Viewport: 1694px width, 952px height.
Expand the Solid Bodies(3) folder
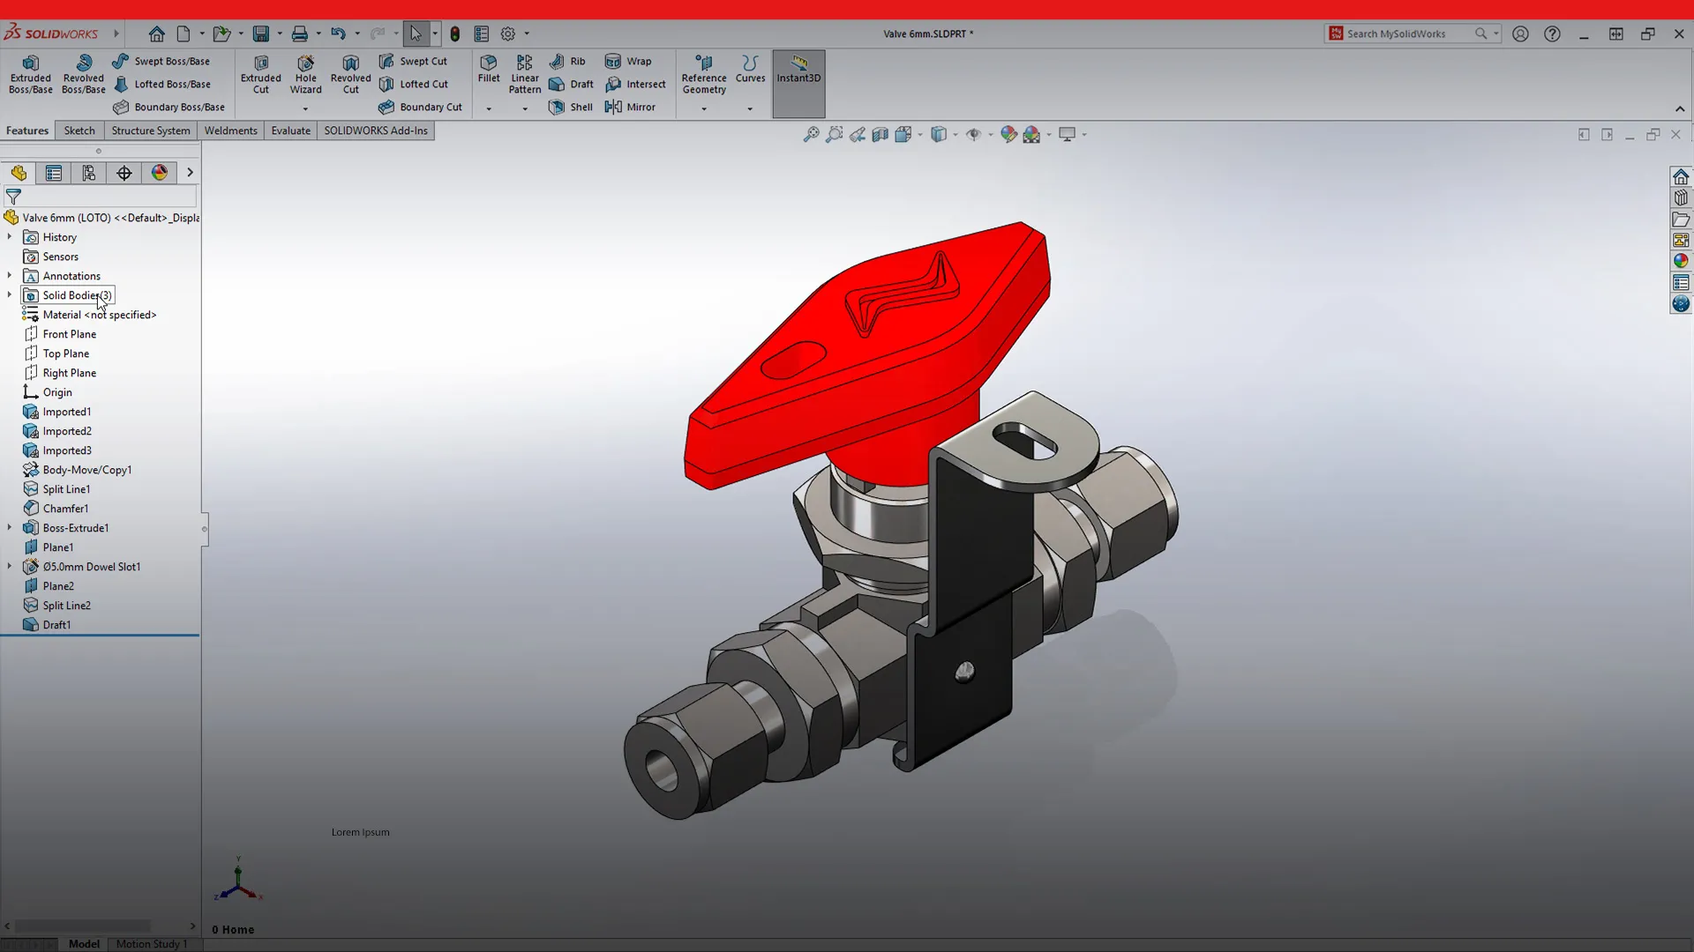pos(11,295)
